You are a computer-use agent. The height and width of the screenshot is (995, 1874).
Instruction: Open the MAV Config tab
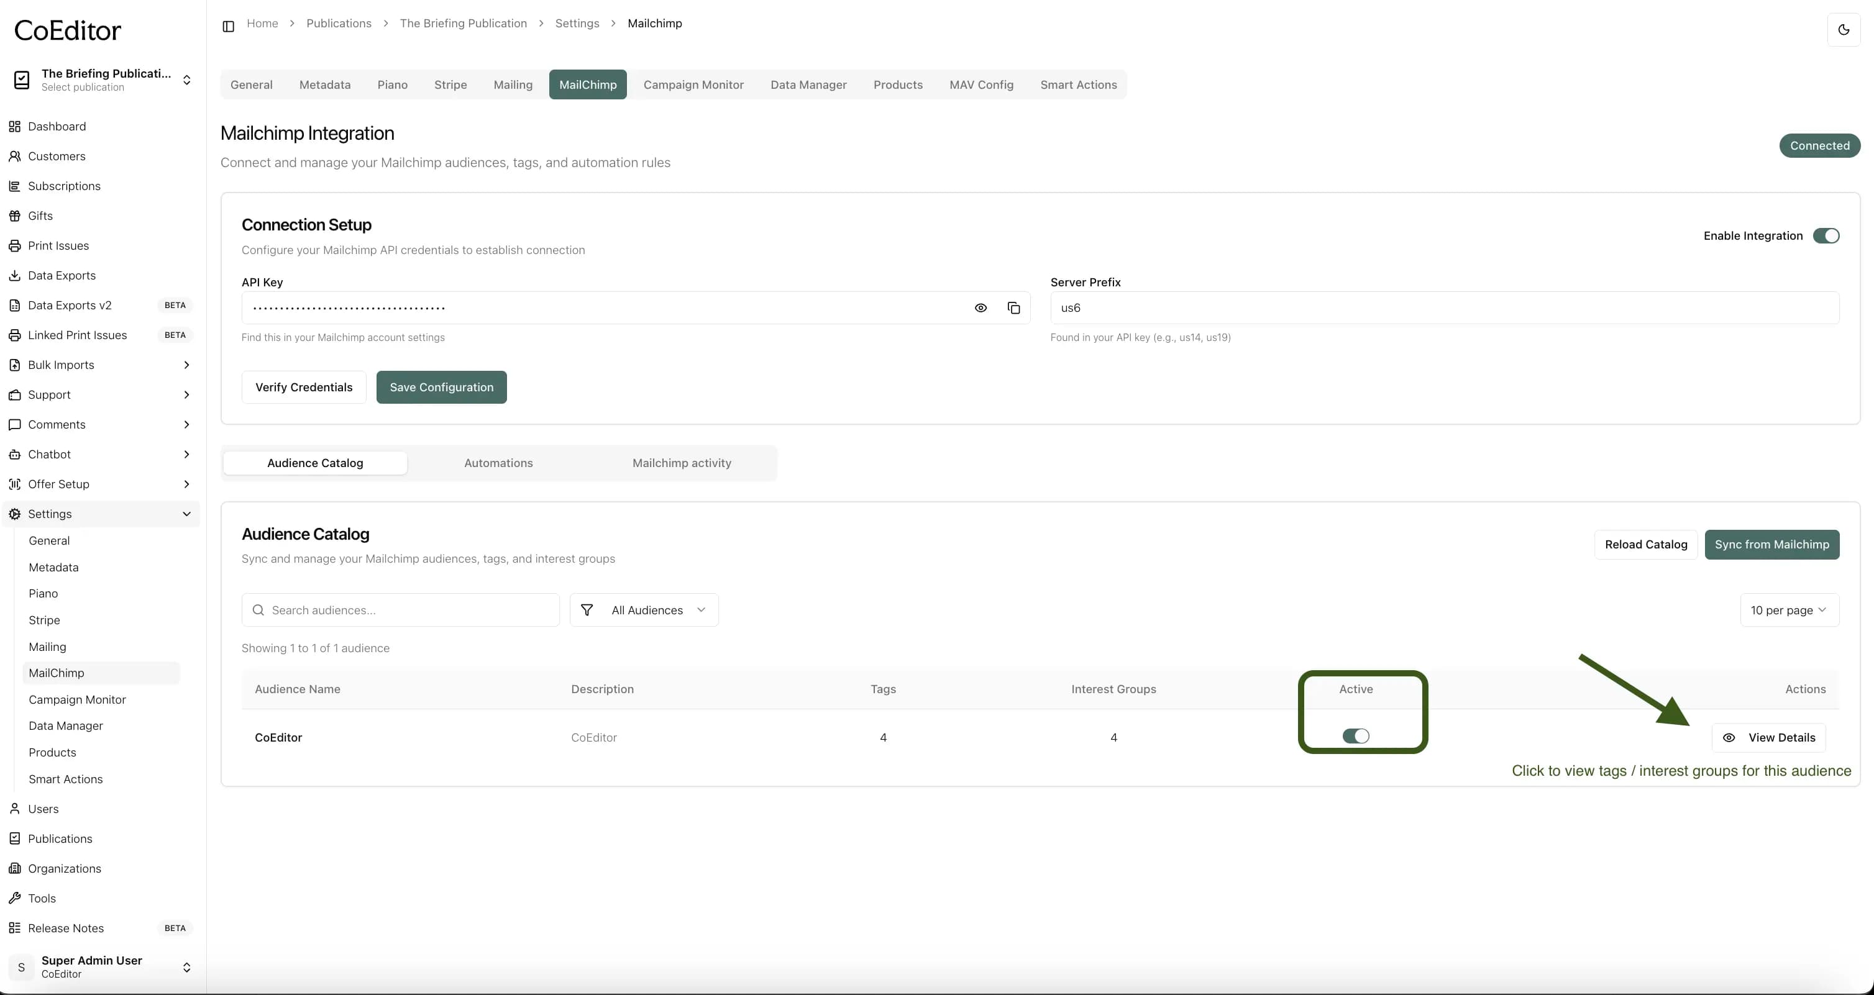pos(981,84)
